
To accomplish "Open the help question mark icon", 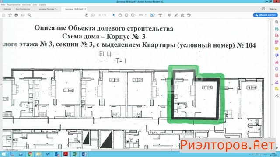I will (263, 9).
